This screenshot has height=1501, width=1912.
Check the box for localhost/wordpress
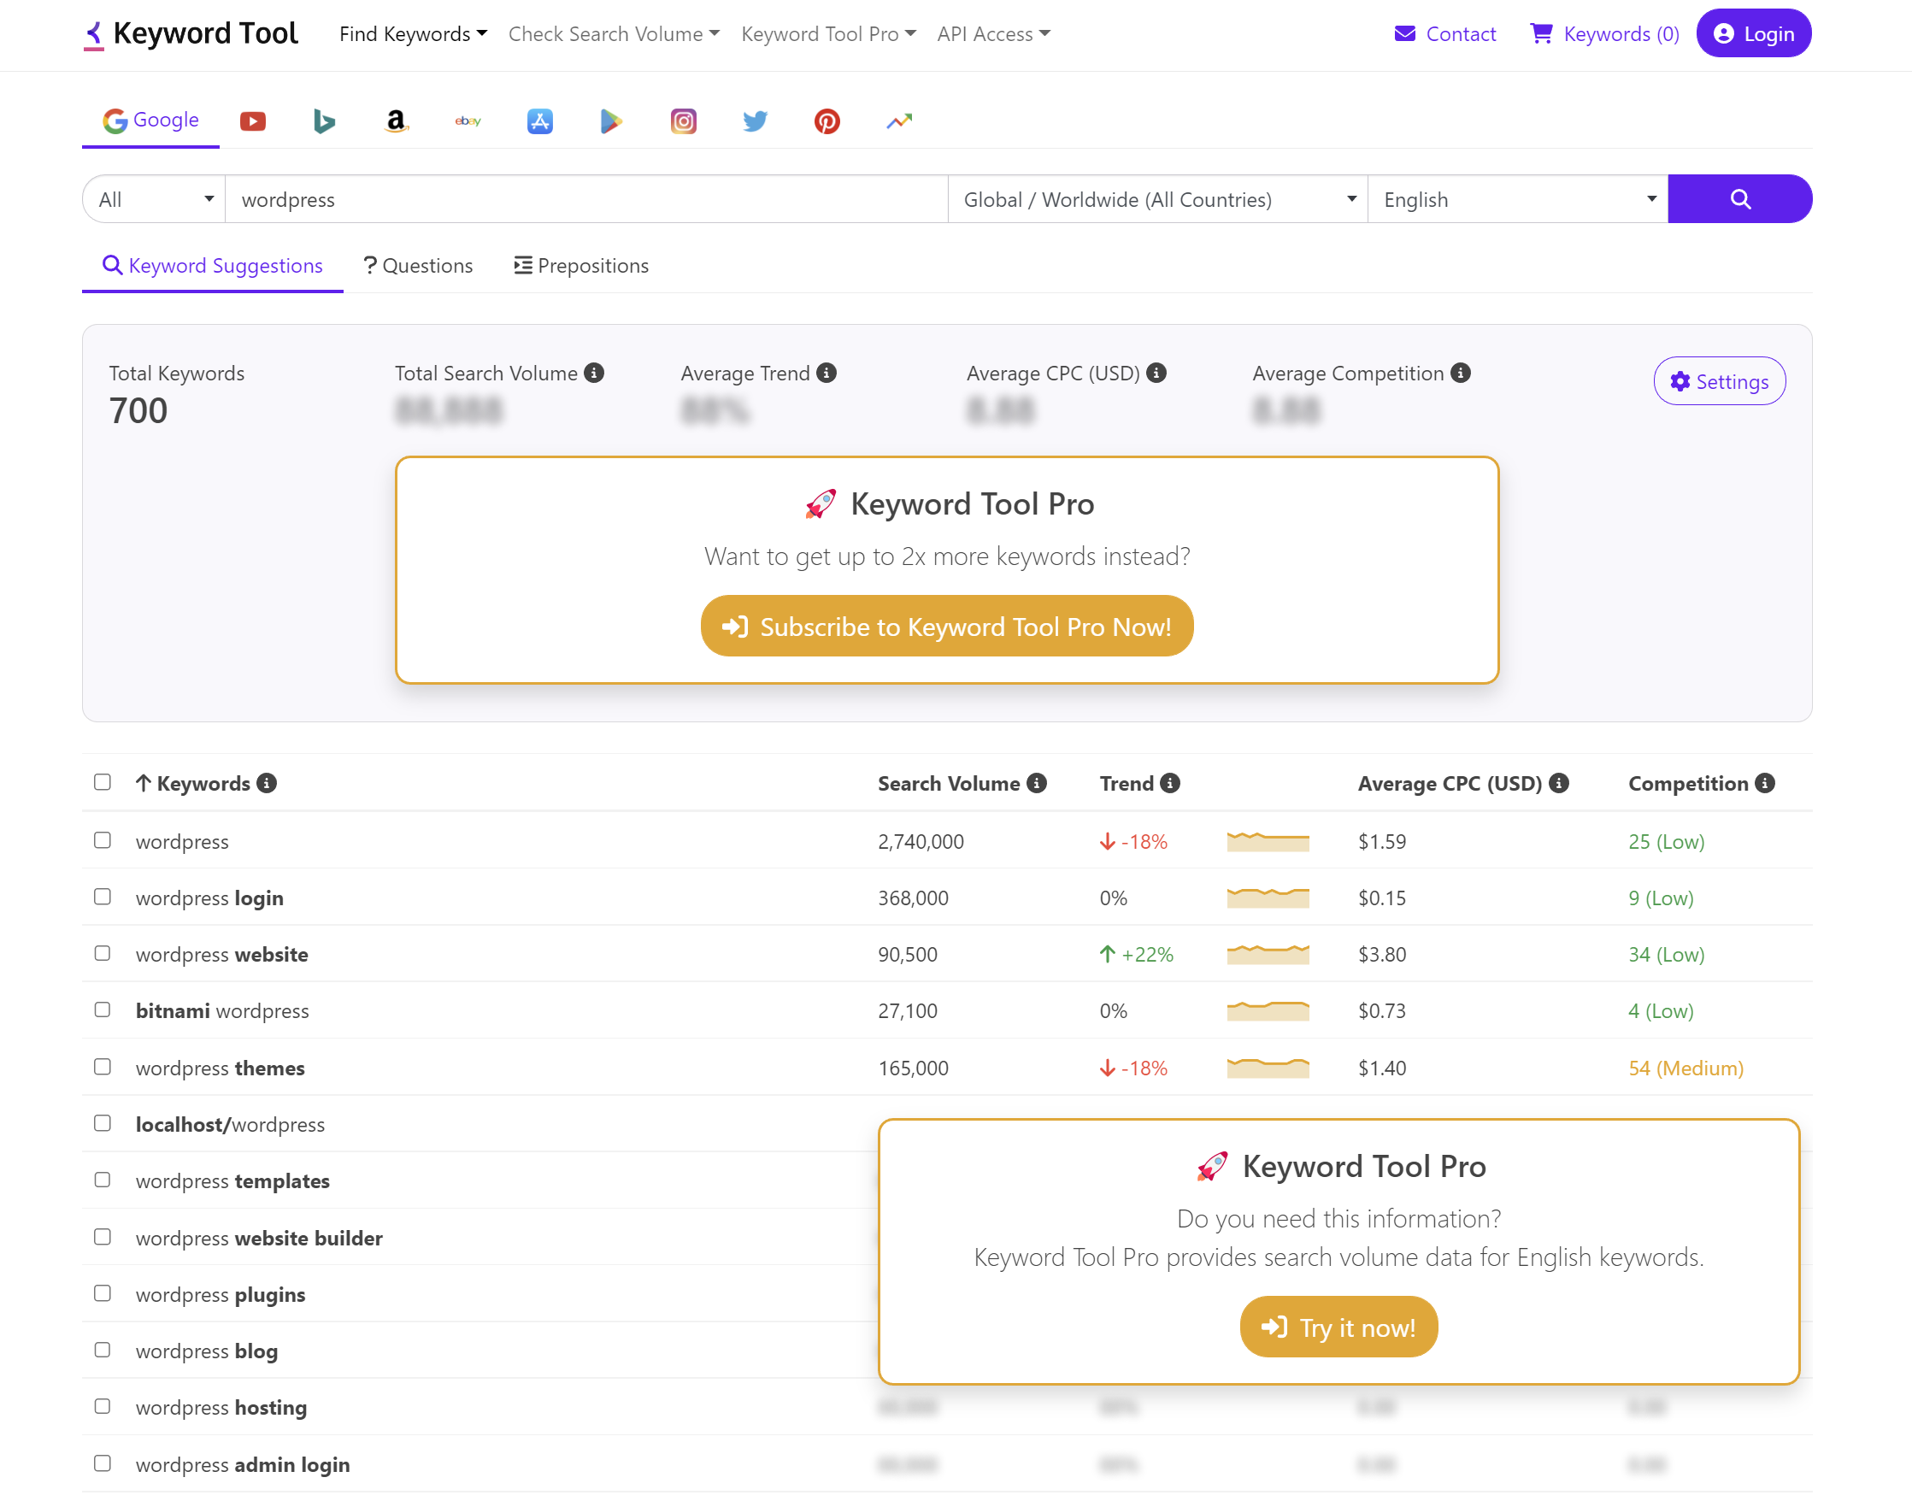coord(103,1123)
